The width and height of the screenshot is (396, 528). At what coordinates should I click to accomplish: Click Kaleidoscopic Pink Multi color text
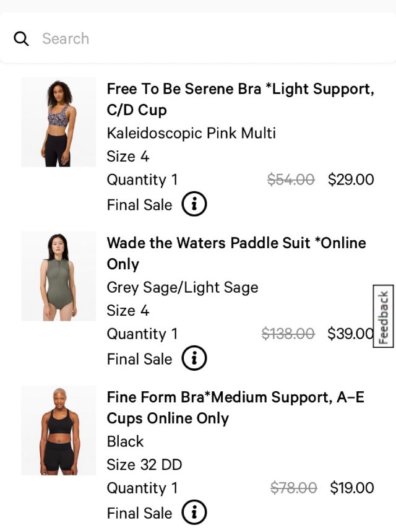(191, 133)
